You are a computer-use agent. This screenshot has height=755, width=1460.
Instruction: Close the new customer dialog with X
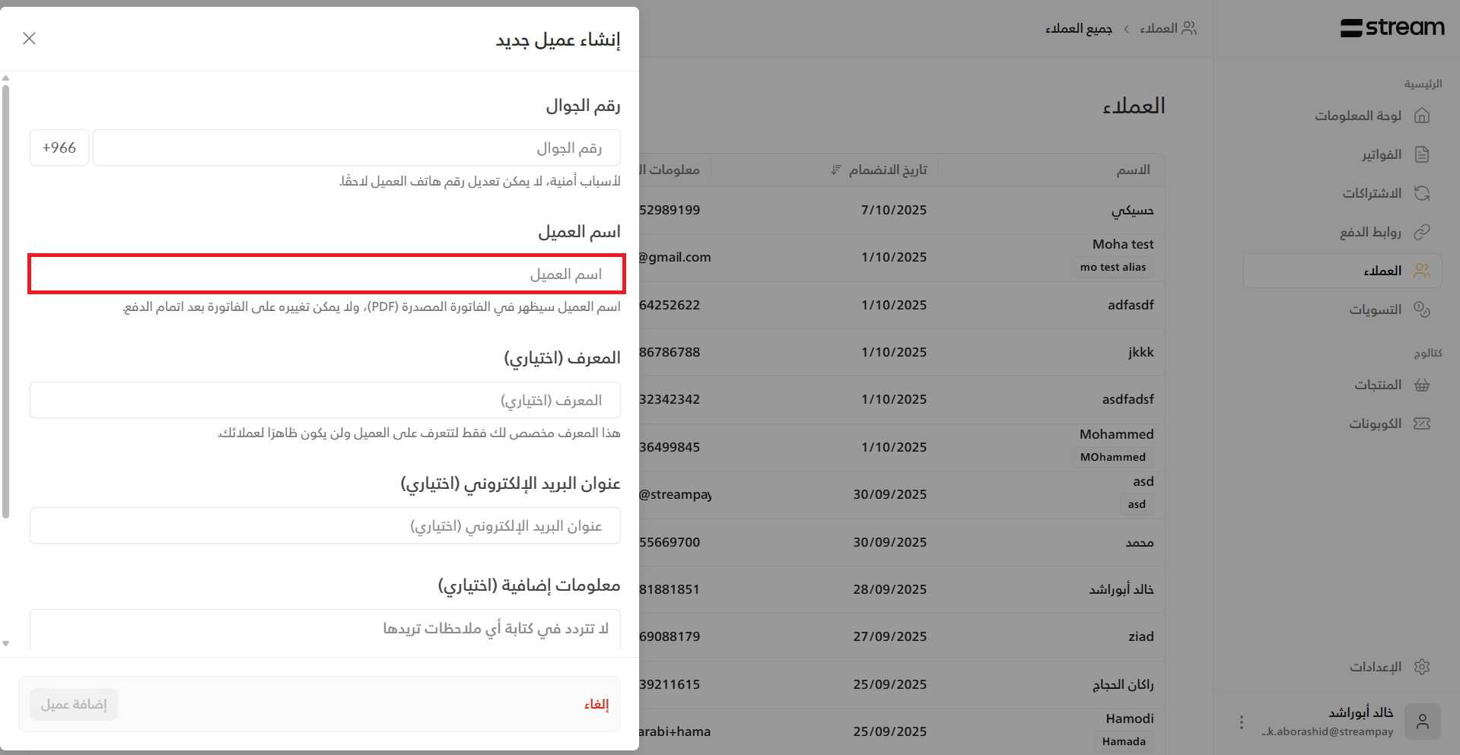(x=30, y=38)
